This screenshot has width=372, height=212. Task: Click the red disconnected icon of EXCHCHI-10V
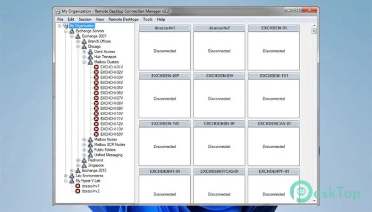click(96, 113)
